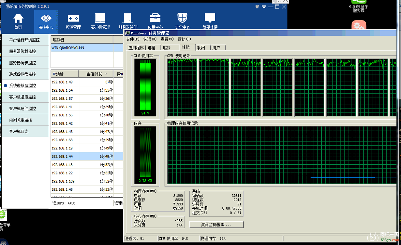Click the CPU 使用率 94 % gauge
The width and height of the screenshot is (401, 245).
(145, 88)
